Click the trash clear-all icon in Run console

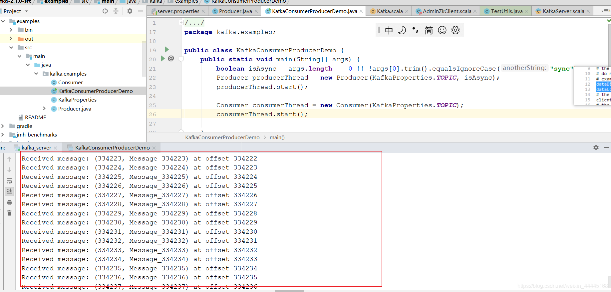[9, 213]
